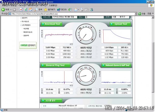Open the 도움말(H) Help menu
The width and height of the screenshot is (155, 112).
tap(53, 5)
